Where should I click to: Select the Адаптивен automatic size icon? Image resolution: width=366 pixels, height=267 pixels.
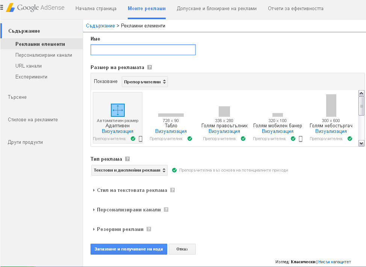pos(118,110)
